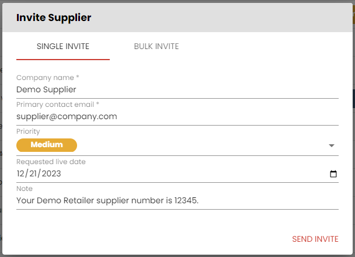Viewport: 355px width, 257px height.
Task: Click the Invite Supplier dialog title
Action: (54, 18)
